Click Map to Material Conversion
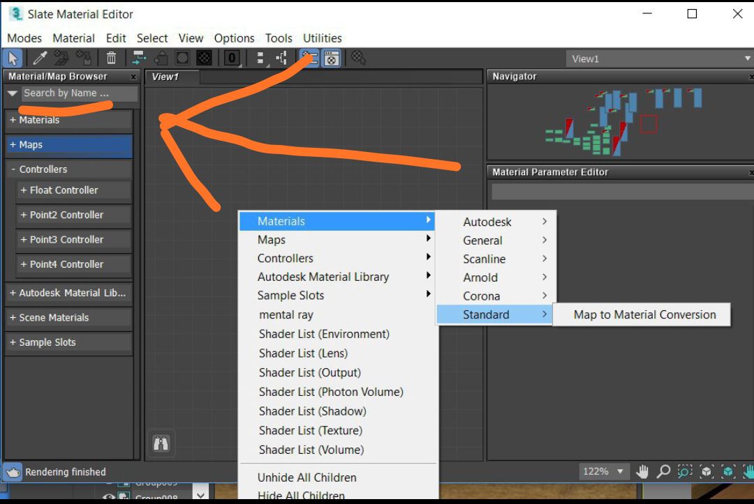Viewport: 754px width, 504px height. point(642,315)
